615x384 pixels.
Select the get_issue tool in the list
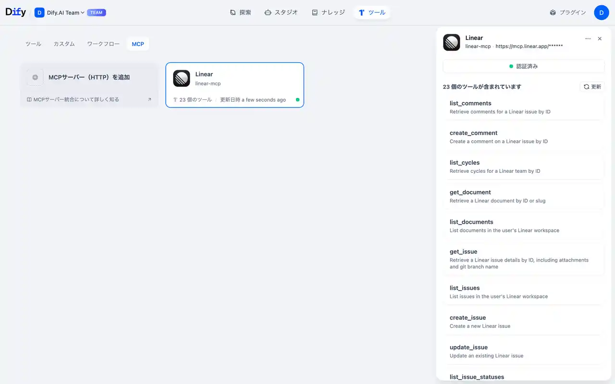pyautogui.click(x=524, y=258)
